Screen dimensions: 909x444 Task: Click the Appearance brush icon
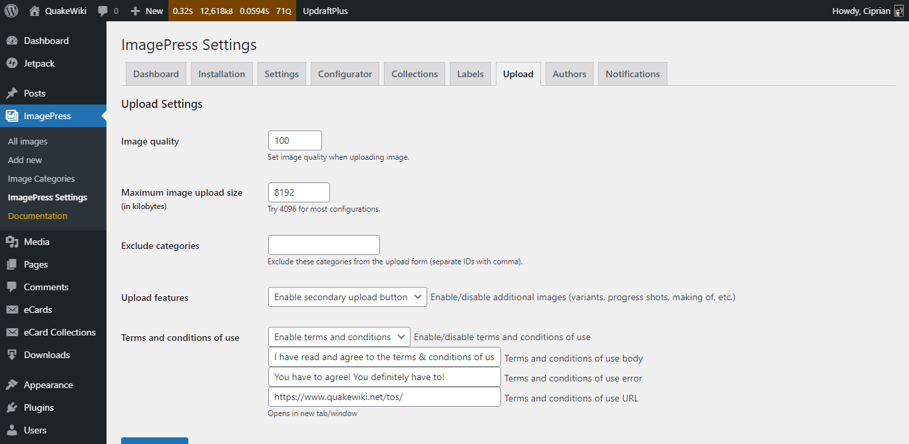click(x=12, y=385)
